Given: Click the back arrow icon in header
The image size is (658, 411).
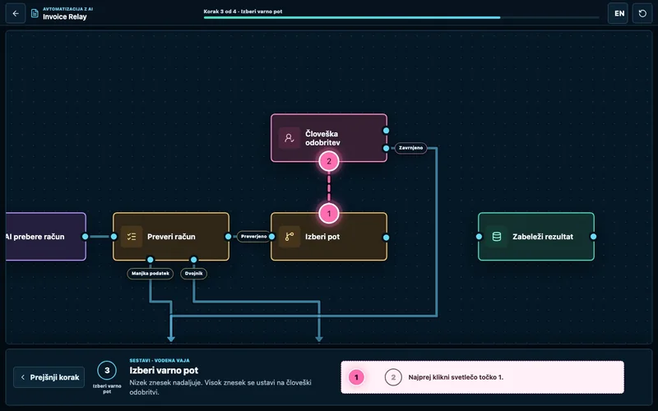Looking at the screenshot, I should click(x=16, y=13).
